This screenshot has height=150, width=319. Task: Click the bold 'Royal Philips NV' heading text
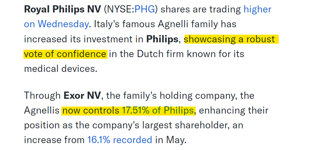[x=62, y=9]
